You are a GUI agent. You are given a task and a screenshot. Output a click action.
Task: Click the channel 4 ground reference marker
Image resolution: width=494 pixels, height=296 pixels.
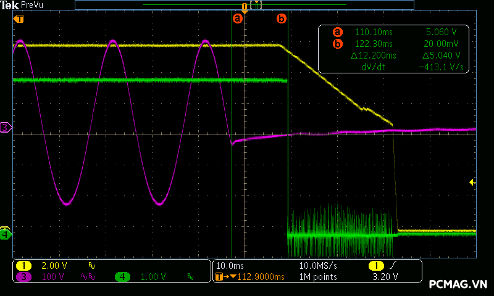6,234
